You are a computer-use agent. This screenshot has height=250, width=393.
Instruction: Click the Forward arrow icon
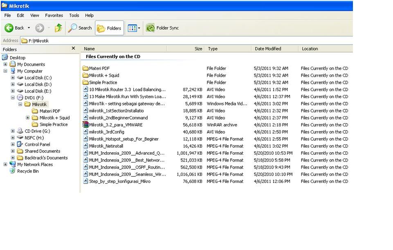40,28
